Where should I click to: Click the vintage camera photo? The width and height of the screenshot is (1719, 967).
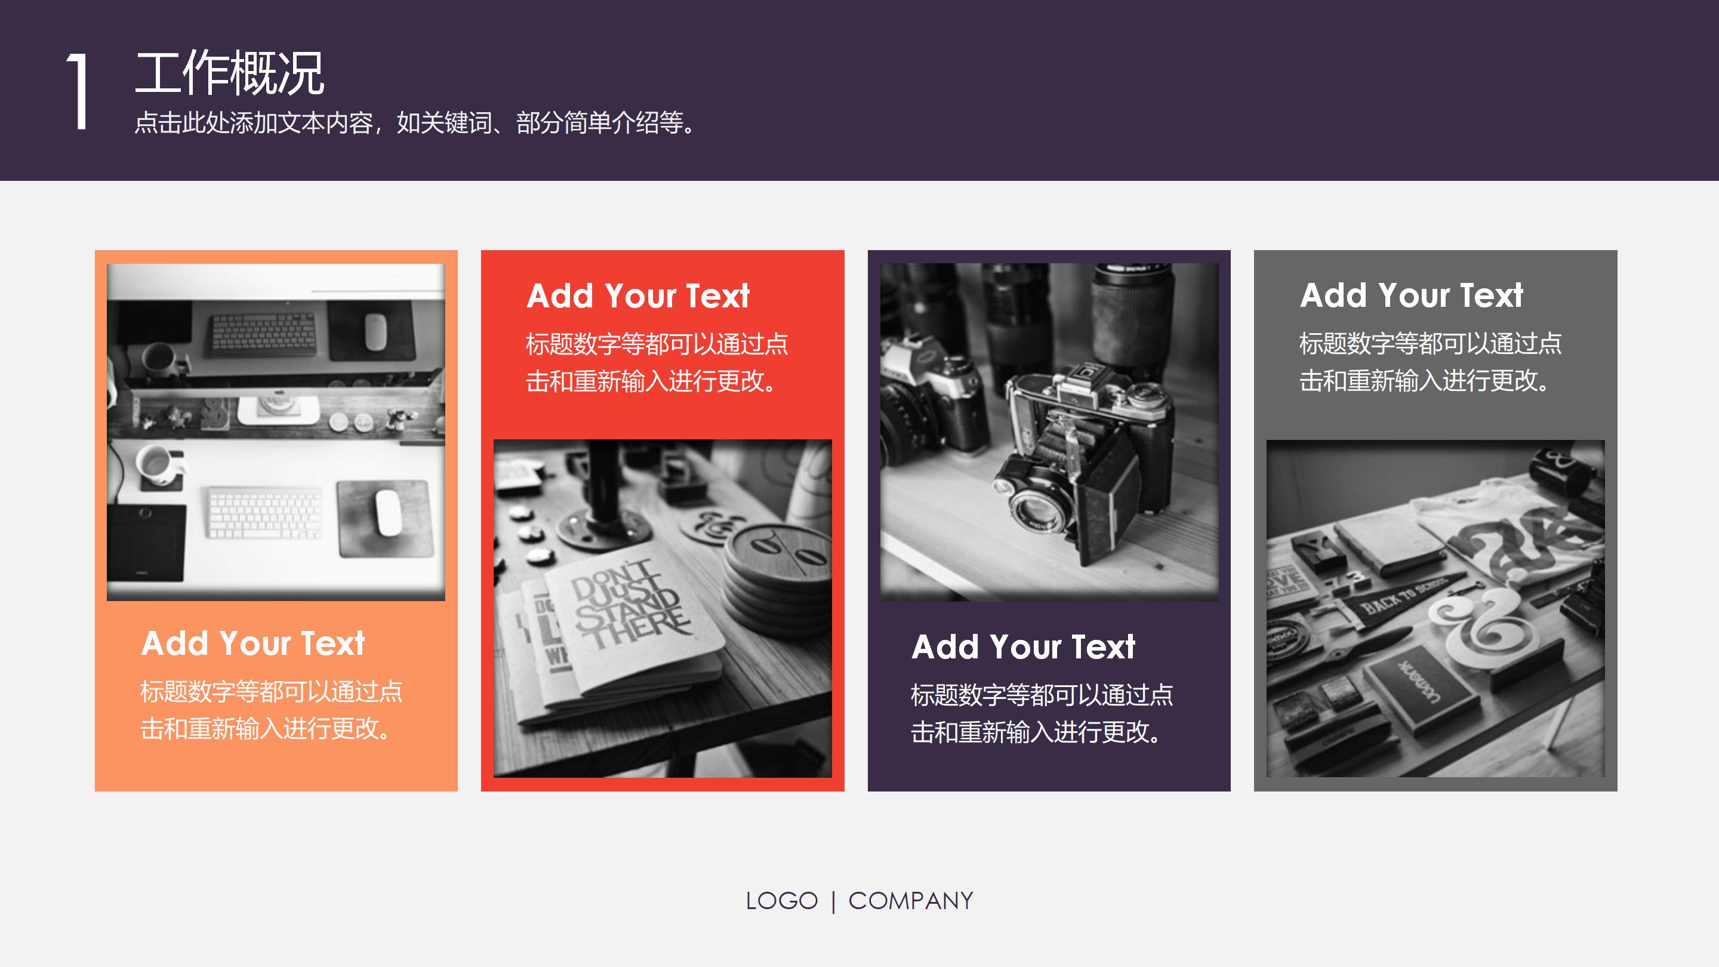point(1049,432)
